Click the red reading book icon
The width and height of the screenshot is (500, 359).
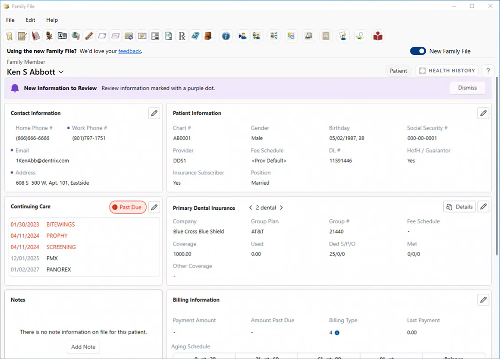[x=378, y=36]
